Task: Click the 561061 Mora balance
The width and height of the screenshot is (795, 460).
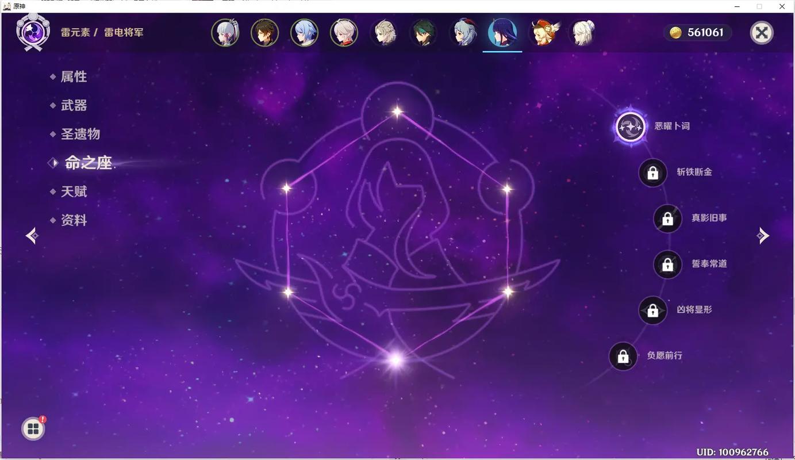Action: (705, 33)
